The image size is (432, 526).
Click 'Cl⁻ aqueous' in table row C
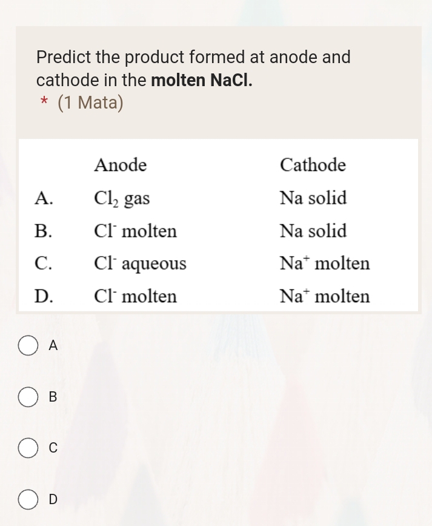(x=140, y=264)
